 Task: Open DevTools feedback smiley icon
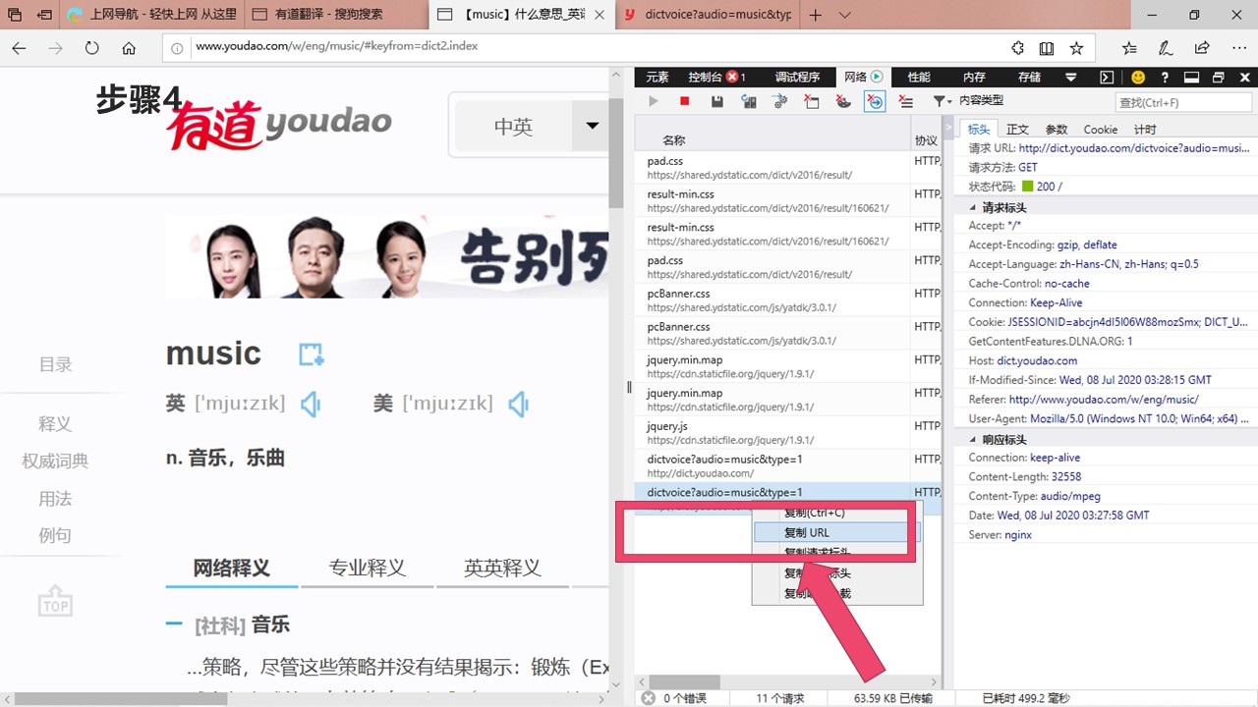[x=1138, y=77]
